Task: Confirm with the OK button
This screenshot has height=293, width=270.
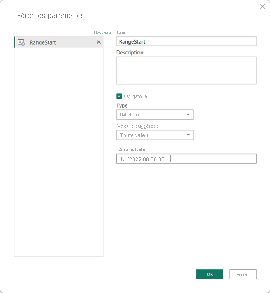Action: click(210, 274)
